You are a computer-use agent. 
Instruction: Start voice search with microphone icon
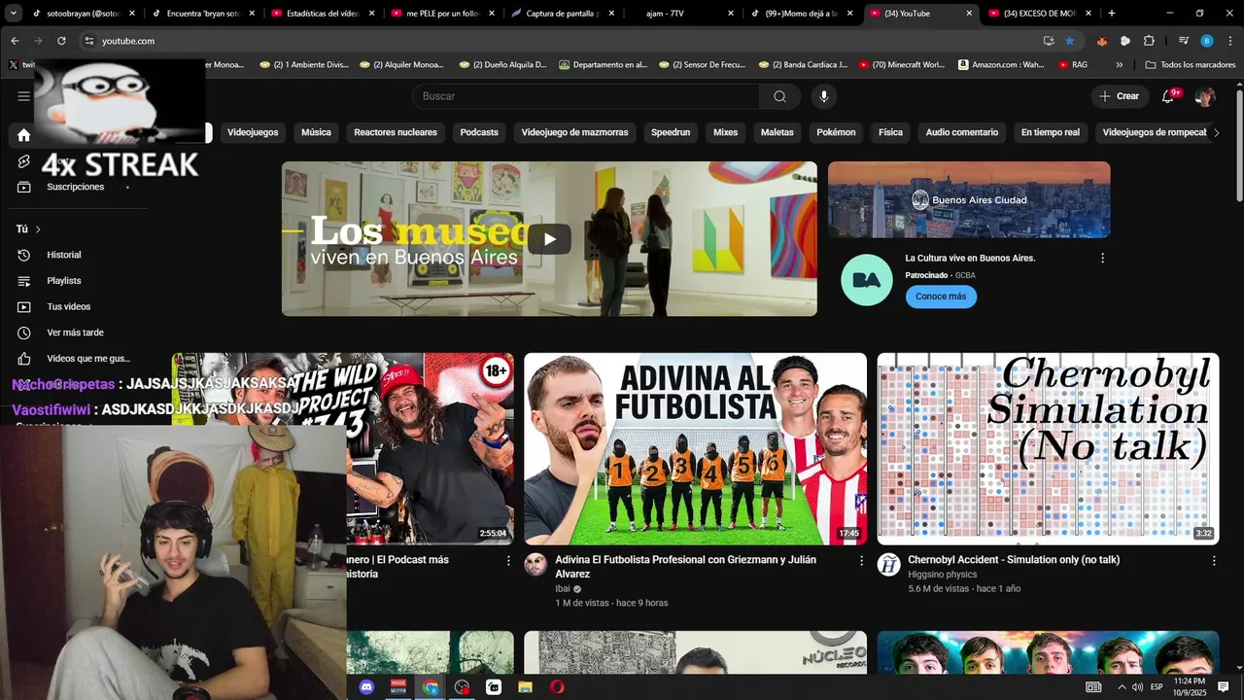(824, 96)
